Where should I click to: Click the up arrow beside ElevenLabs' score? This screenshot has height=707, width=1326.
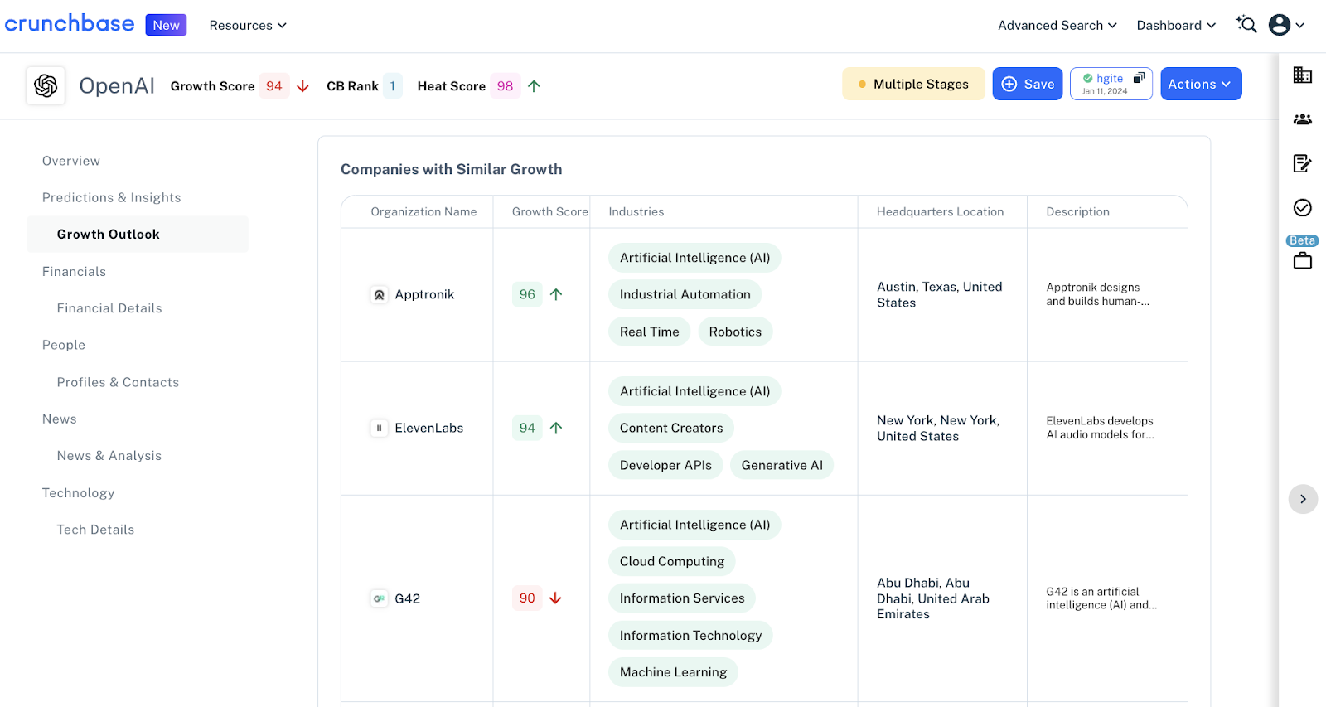pyautogui.click(x=556, y=428)
